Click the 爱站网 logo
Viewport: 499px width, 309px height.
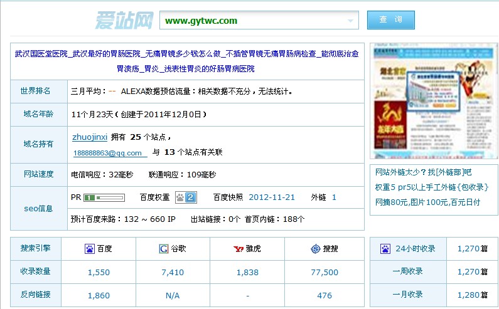point(124,20)
